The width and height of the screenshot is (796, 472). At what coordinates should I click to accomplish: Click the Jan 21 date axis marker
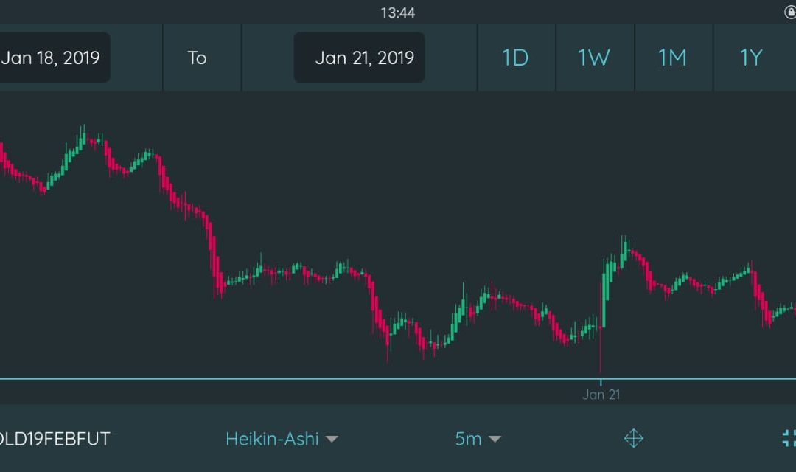point(601,395)
